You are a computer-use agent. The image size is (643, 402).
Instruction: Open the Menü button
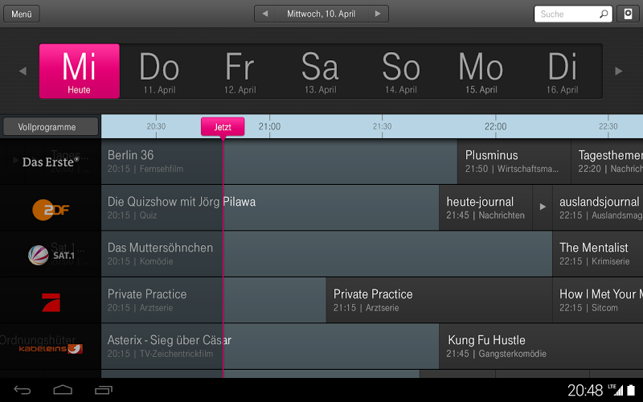click(21, 14)
